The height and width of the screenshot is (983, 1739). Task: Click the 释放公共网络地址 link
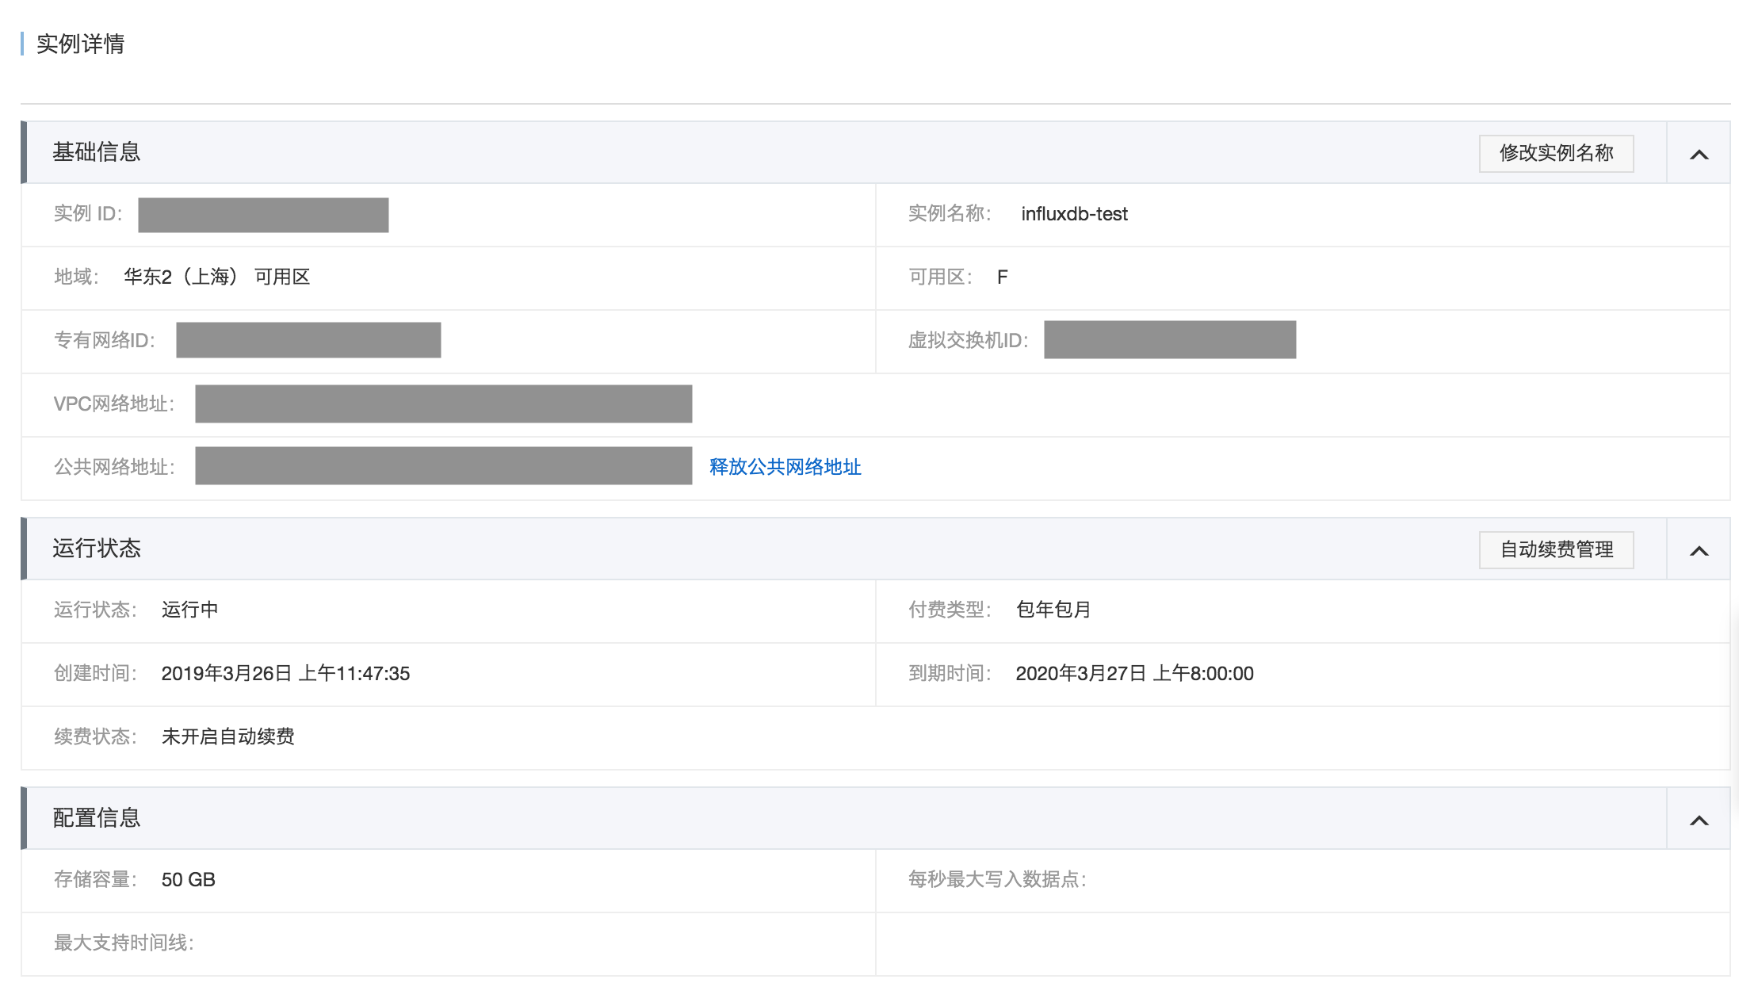785,467
